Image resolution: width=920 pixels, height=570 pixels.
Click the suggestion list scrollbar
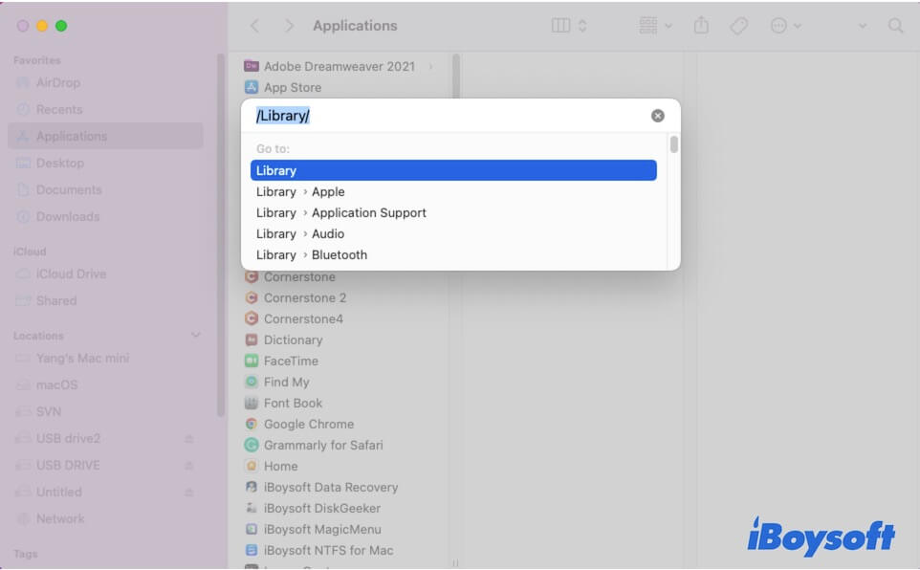pos(674,145)
